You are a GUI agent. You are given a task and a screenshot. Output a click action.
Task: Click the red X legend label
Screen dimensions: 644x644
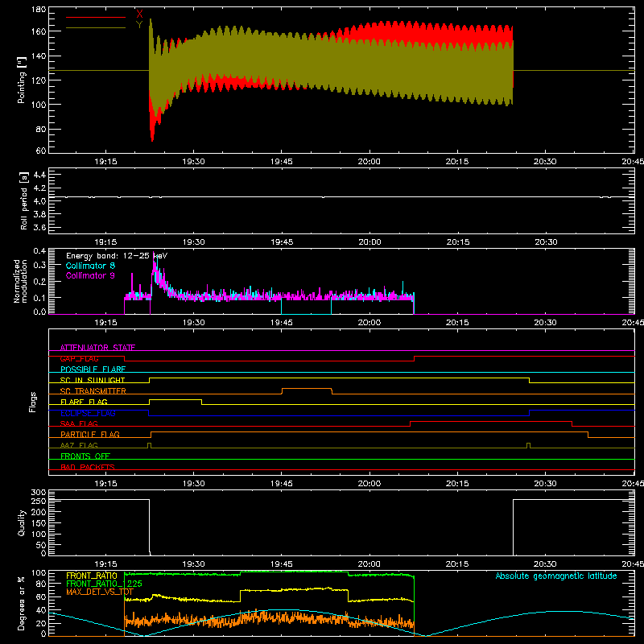pyautogui.click(x=139, y=14)
